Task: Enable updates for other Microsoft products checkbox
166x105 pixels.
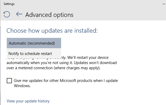Action: pos(9,81)
